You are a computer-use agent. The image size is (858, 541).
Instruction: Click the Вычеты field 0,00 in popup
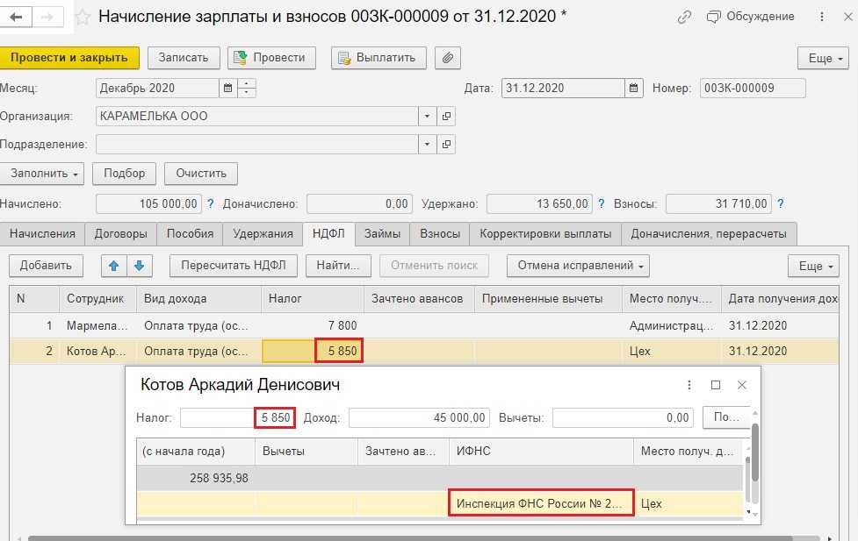pyautogui.click(x=624, y=418)
